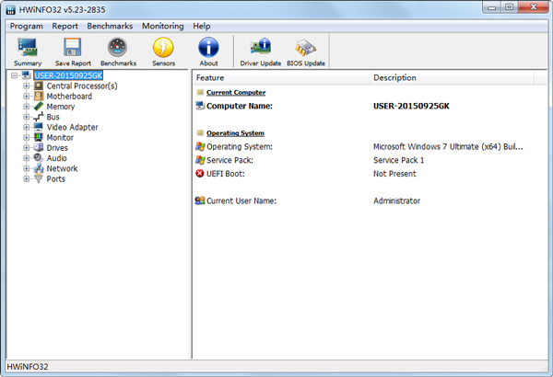The image size is (553, 377).
Task: Launch Benchmarks from the gauge icon
Action: (117, 47)
